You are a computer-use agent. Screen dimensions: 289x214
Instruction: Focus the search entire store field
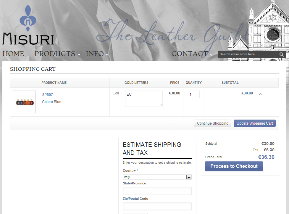pos(248,54)
